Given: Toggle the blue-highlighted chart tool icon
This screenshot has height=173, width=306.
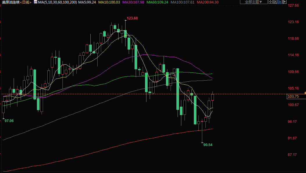Looking at the screenshot, I should tap(280, 2).
